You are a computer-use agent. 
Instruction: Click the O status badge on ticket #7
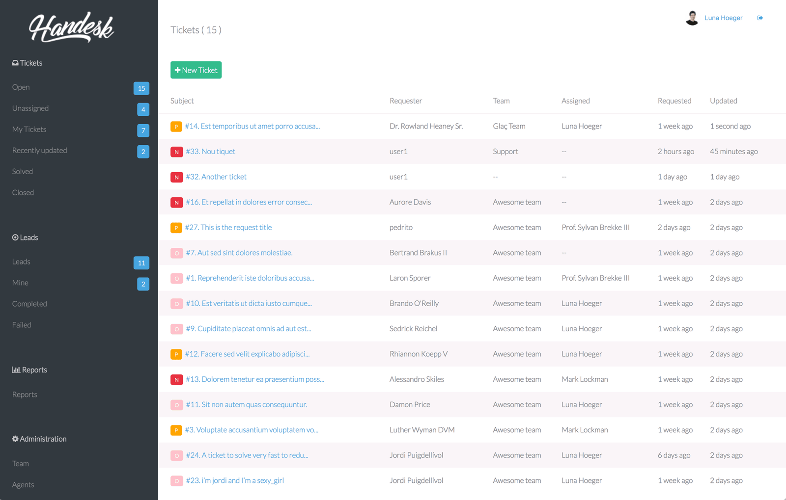coord(176,253)
